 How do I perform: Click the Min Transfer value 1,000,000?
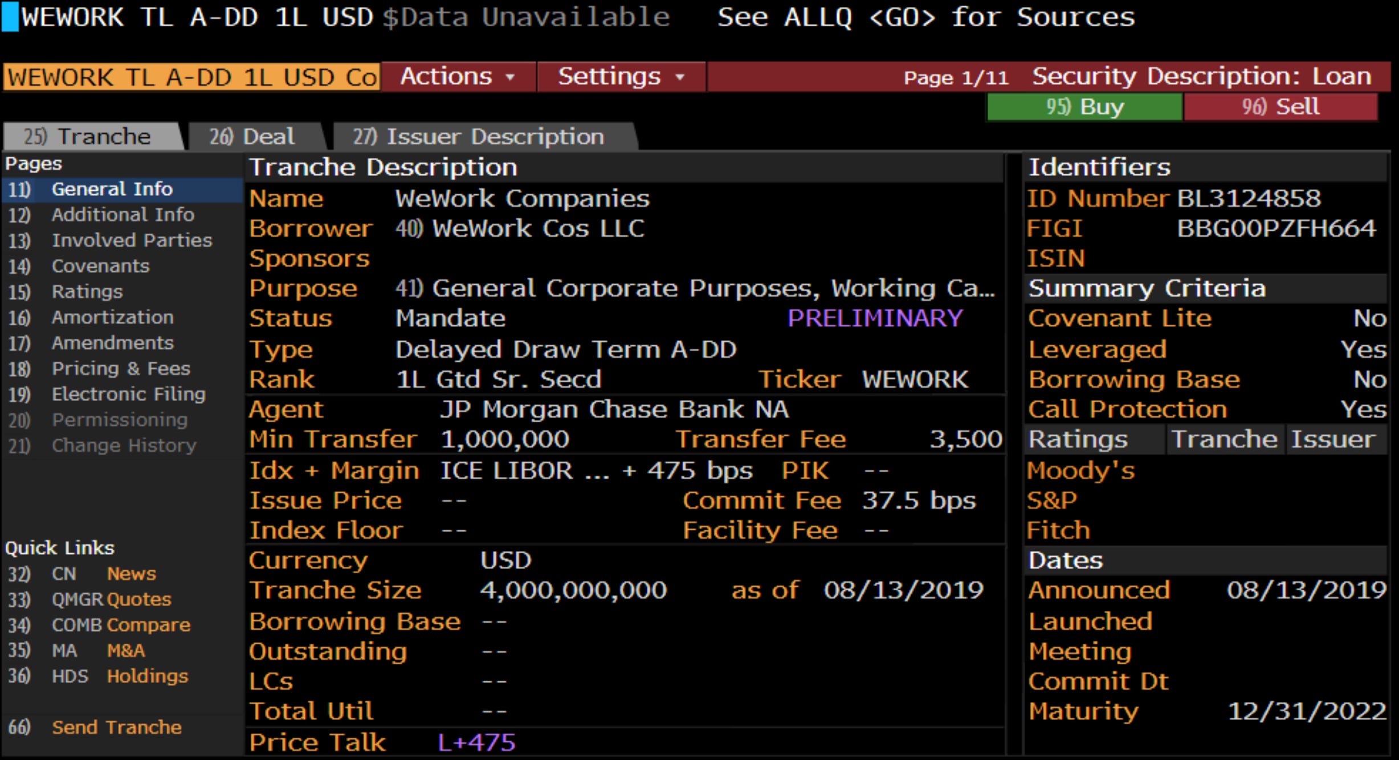[x=504, y=440]
